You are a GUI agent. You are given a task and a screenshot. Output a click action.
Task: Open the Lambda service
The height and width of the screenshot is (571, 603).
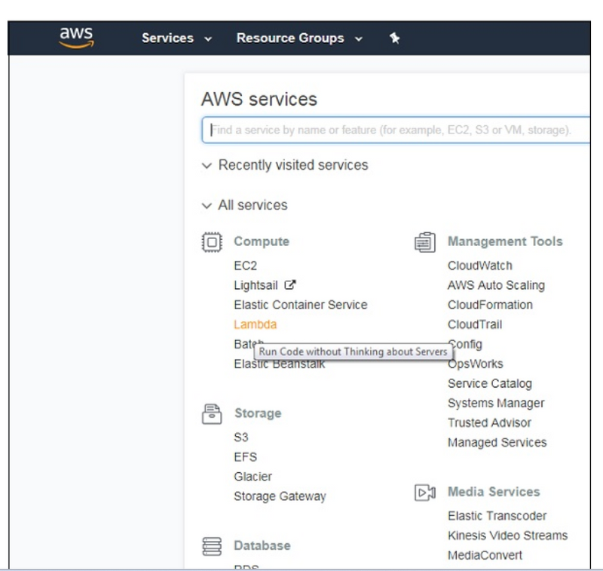(x=255, y=324)
